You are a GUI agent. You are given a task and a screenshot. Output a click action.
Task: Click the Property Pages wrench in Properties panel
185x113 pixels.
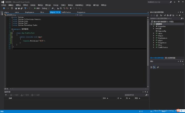158,67
